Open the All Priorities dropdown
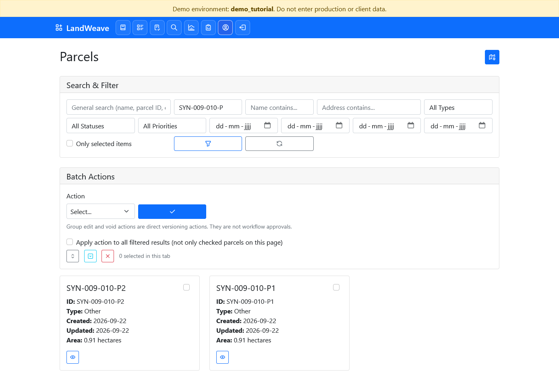 pyautogui.click(x=172, y=126)
